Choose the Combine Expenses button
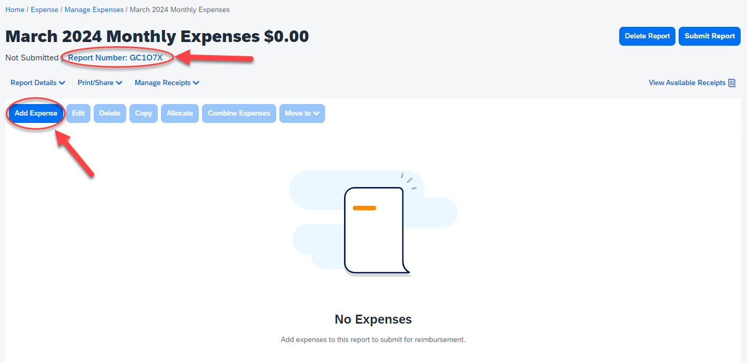 coord(239,113)
